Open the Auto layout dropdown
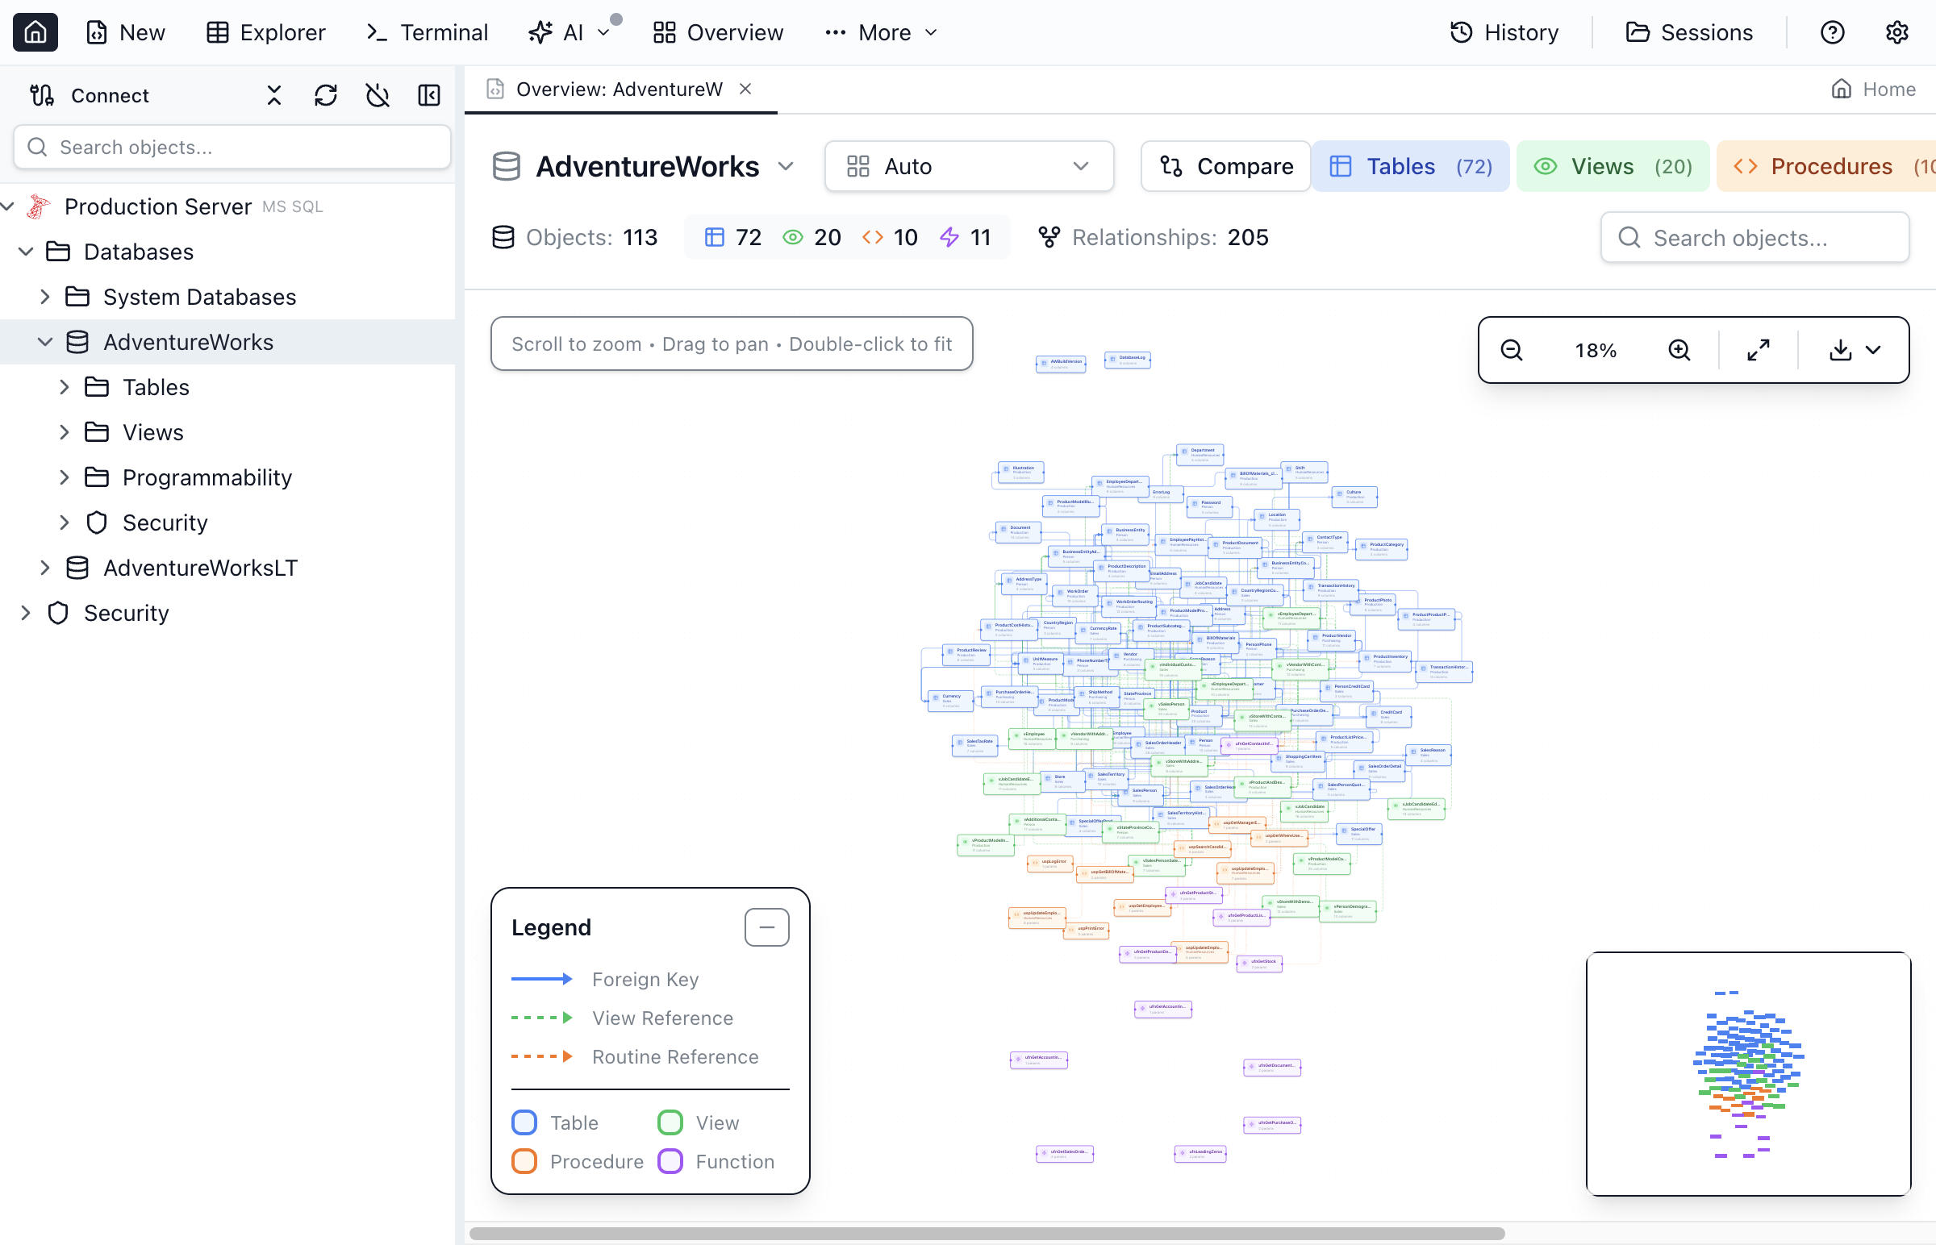The width and height of the screenshot is (1936, 1245). 969,166
